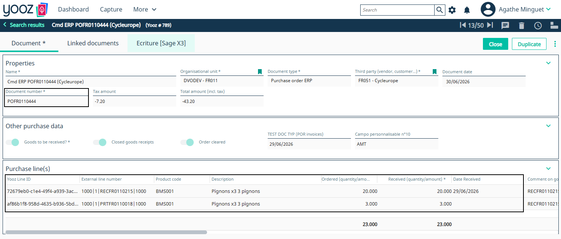Open the comments icon
This screenshot has width=561, height=239.
(x=505, y=25)
